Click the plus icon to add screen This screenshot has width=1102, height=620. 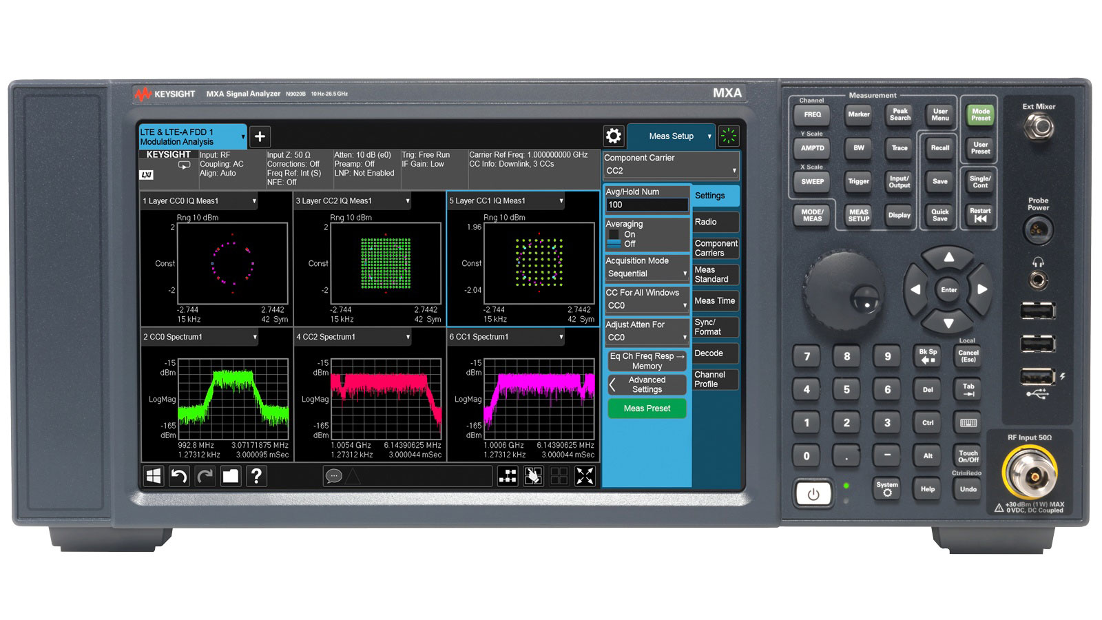260,136
